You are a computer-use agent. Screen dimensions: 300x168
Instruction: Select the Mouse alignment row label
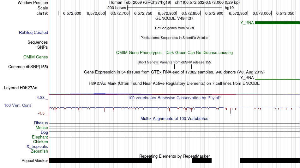(x=42, y=128)
